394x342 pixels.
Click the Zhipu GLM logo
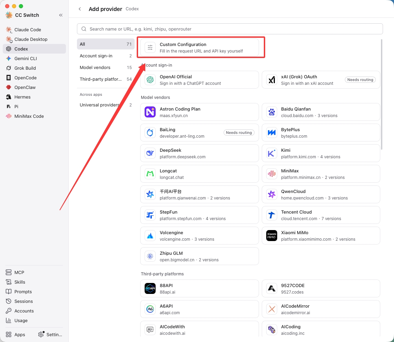(150, 256)
